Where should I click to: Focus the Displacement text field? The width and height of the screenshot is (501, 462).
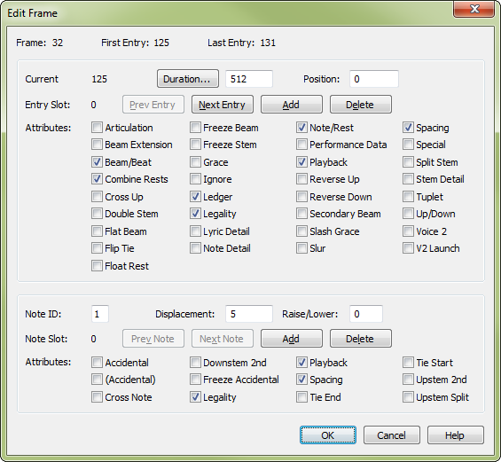tap(249, 314)
